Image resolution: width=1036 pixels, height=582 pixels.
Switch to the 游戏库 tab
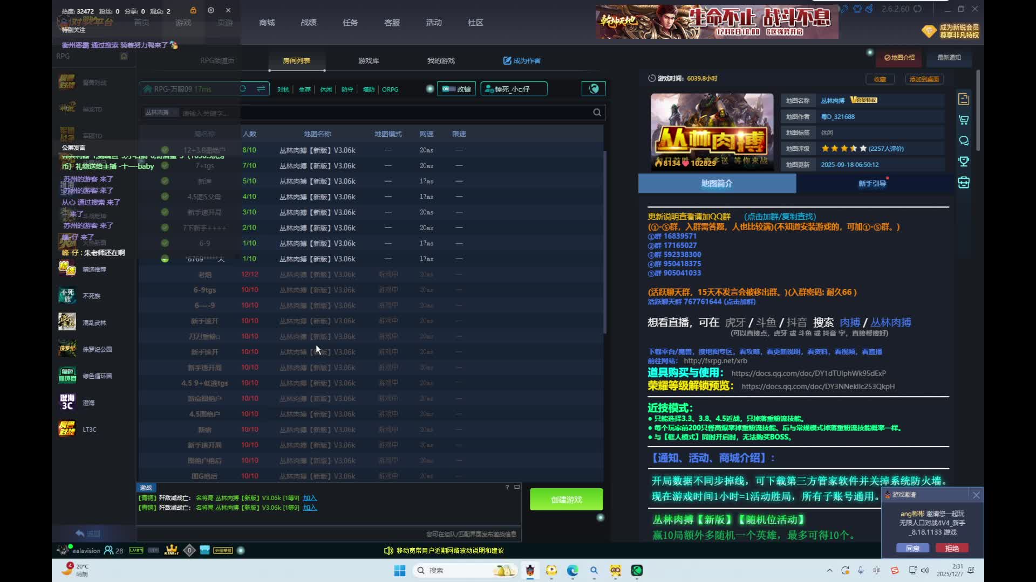pos(369,60)
